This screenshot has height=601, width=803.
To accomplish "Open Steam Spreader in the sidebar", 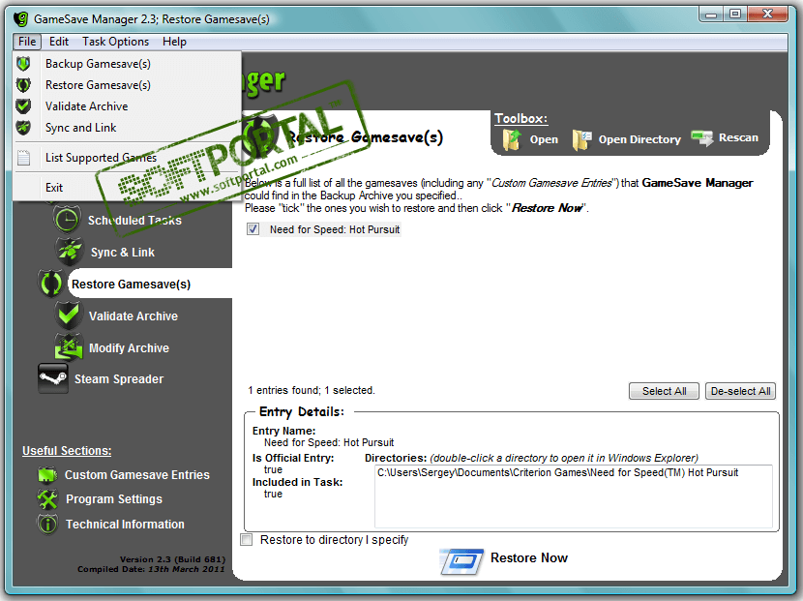I will (x=119, y=379).
